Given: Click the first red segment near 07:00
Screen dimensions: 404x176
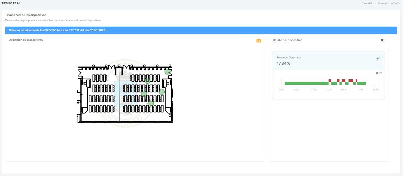Looking at the screenshot, I should pyautogui.click(x=330, y=81).
